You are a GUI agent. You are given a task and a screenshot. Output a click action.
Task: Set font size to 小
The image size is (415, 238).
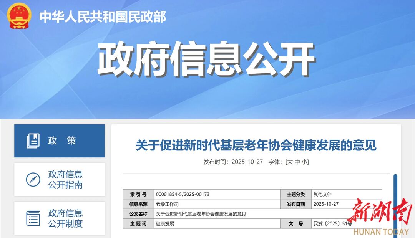click(x=304, y=162)
